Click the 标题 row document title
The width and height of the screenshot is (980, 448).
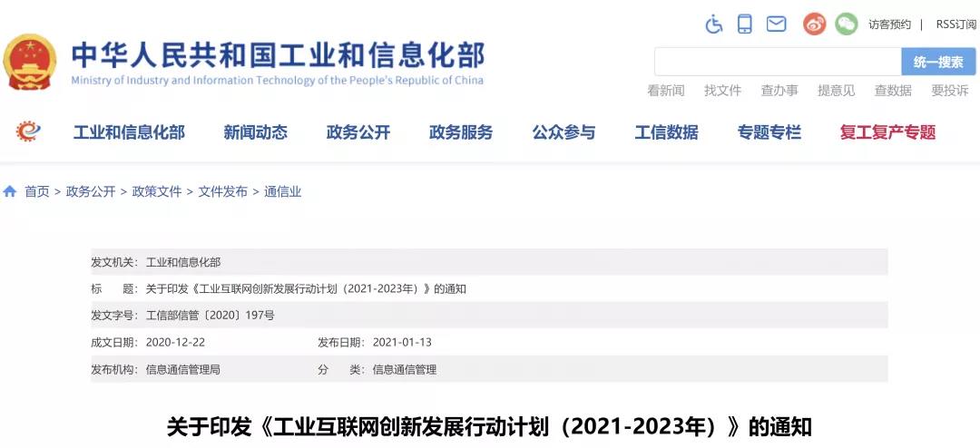pos(306,289)
